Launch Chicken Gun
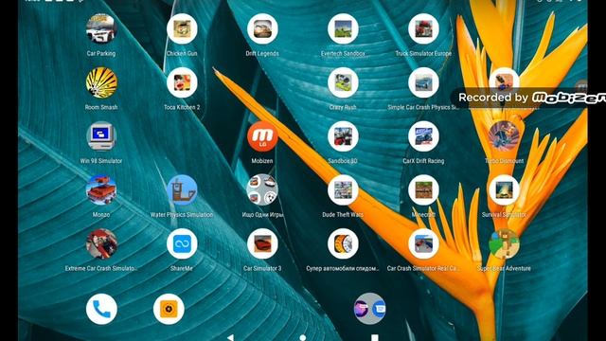Image resolution: width=606 pixels, height=341 pixels. point(182,29)
